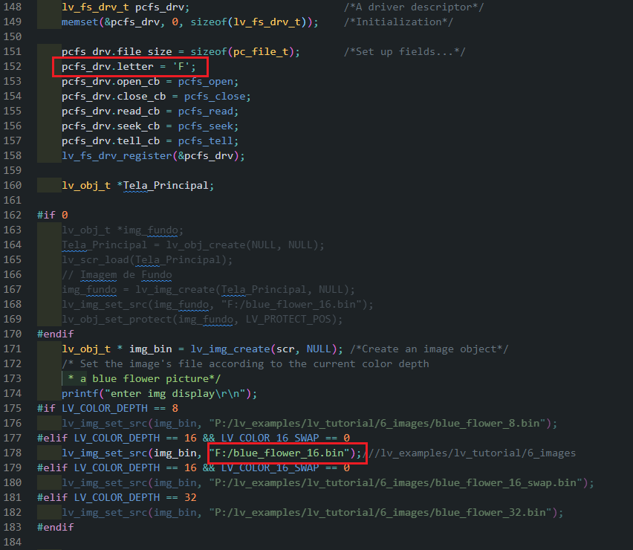The height and width of the screenshot is (550, 633).
Task: Click 'a blue flower picture' comment line
Action: tap(144, 379)
